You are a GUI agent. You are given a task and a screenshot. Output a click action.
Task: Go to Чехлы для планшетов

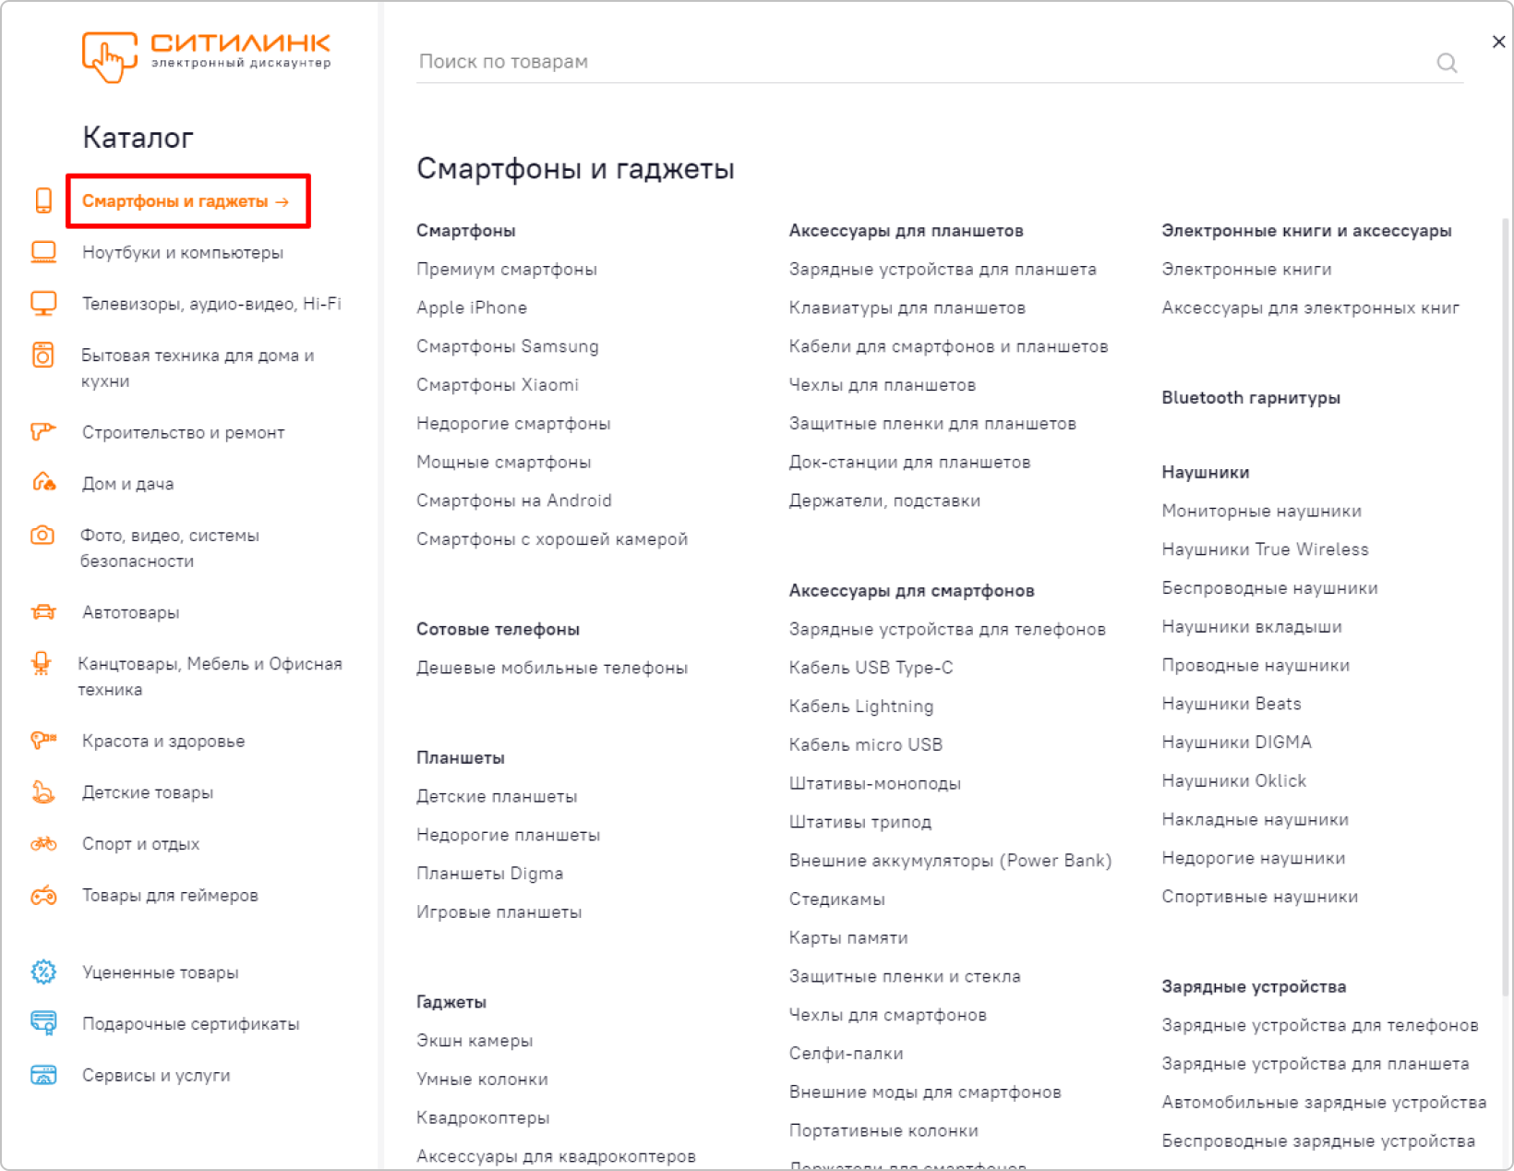pyautogui.click(x=883, y=385)
